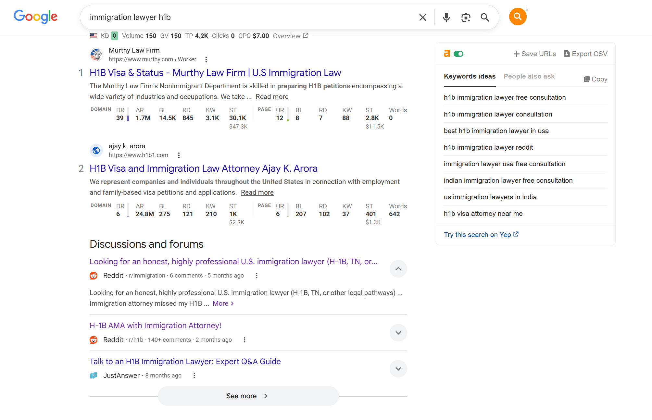Select keyword 'h1b immigration lawyer free consultation'
652x420 pixels.
(505, 97)
